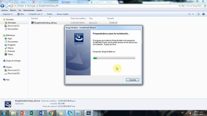The height and width of the screenshot is (116, 207).
Task: Open the Ver menu
Action: (20, 10)
